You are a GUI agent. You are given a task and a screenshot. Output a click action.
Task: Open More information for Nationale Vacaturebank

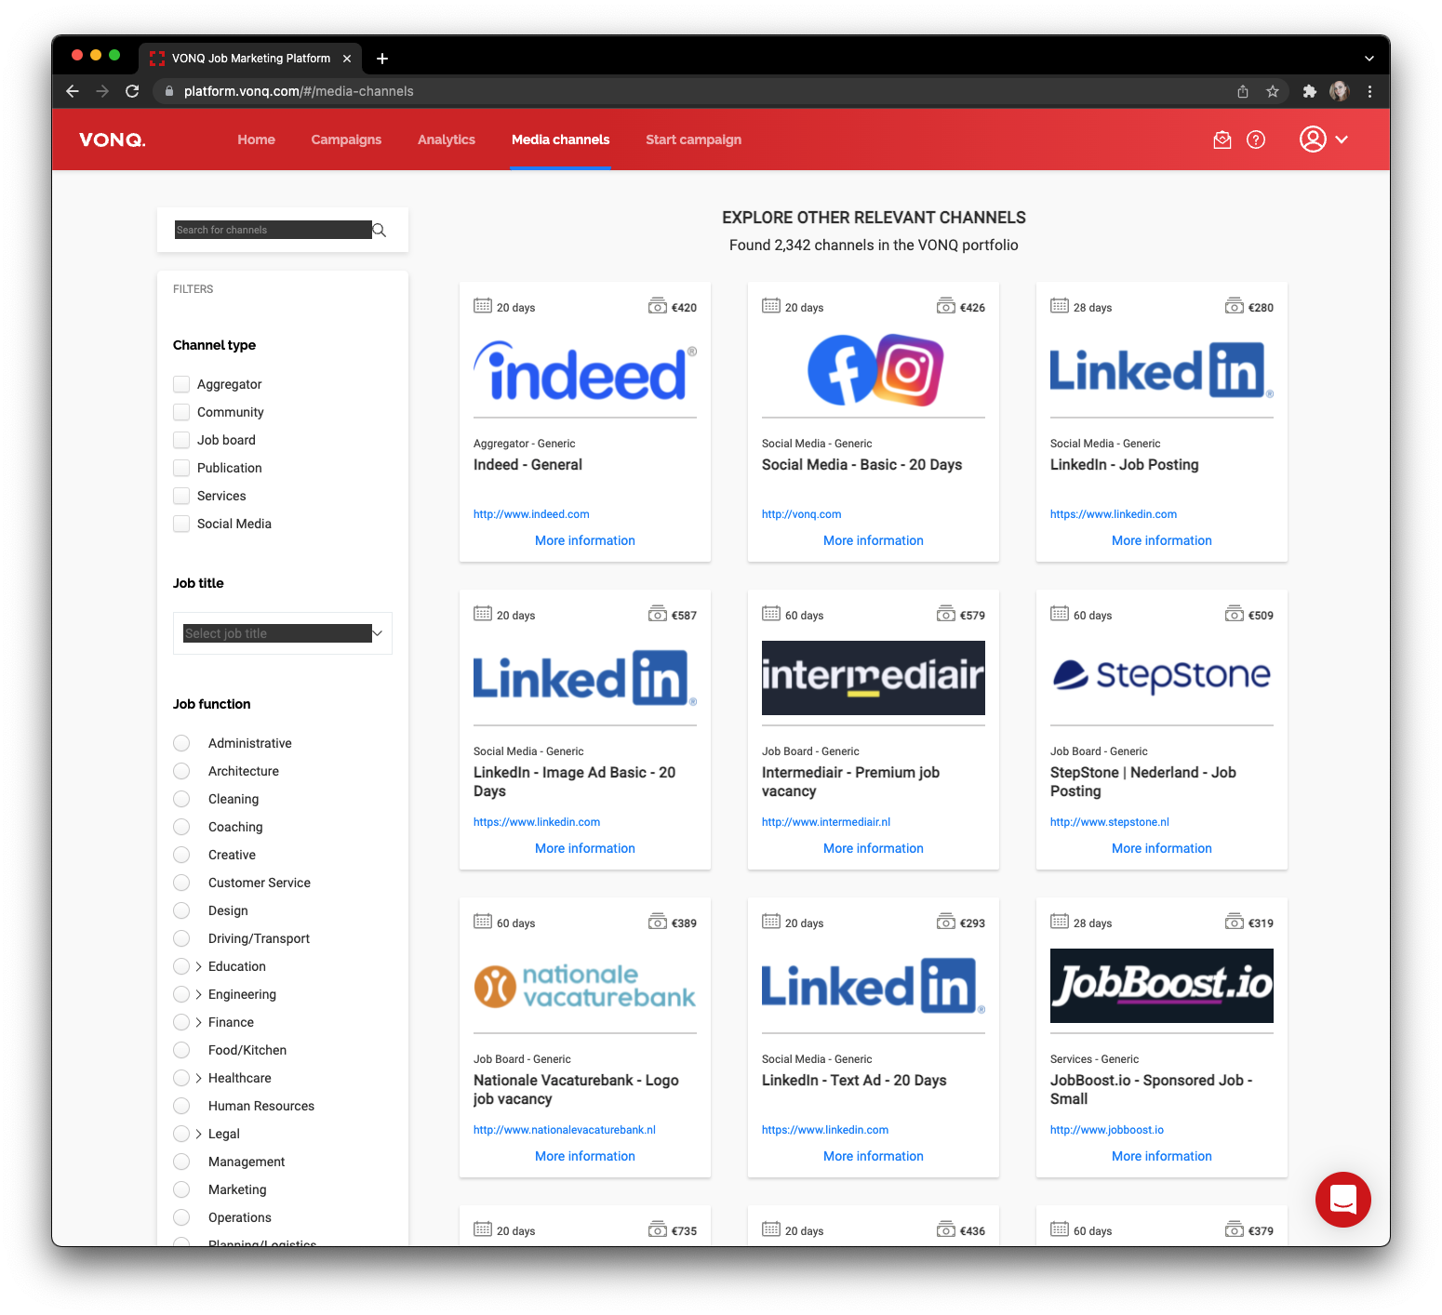pos(585,1156)
